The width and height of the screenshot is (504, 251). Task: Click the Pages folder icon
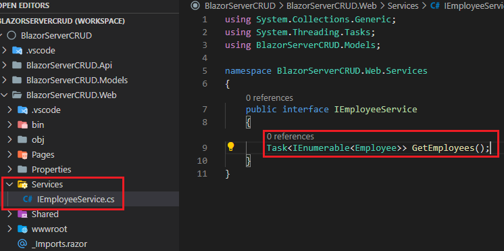[x=22, y=154]
